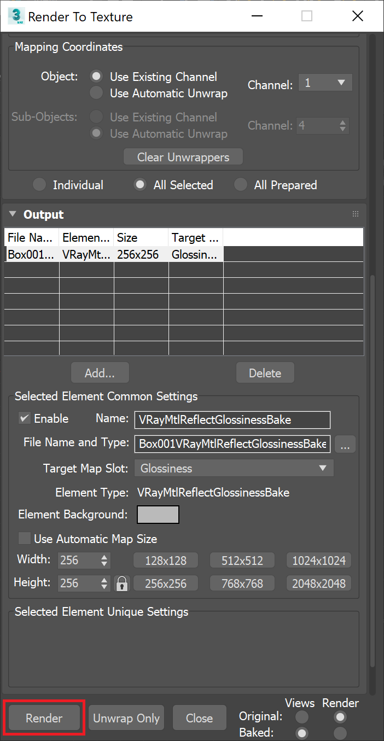Click the Clear Unwrappers button
The height and width of the screenshot is (741, 384).
183,157
